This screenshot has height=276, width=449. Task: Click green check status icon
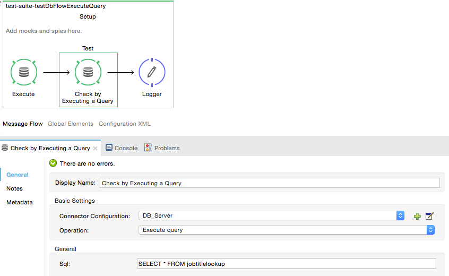coord(53,163)
